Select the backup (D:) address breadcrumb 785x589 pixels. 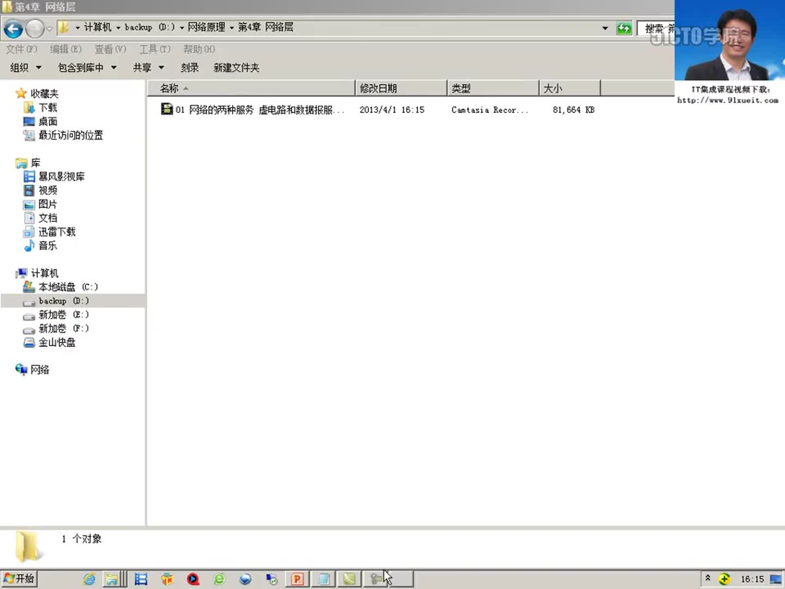149,27
